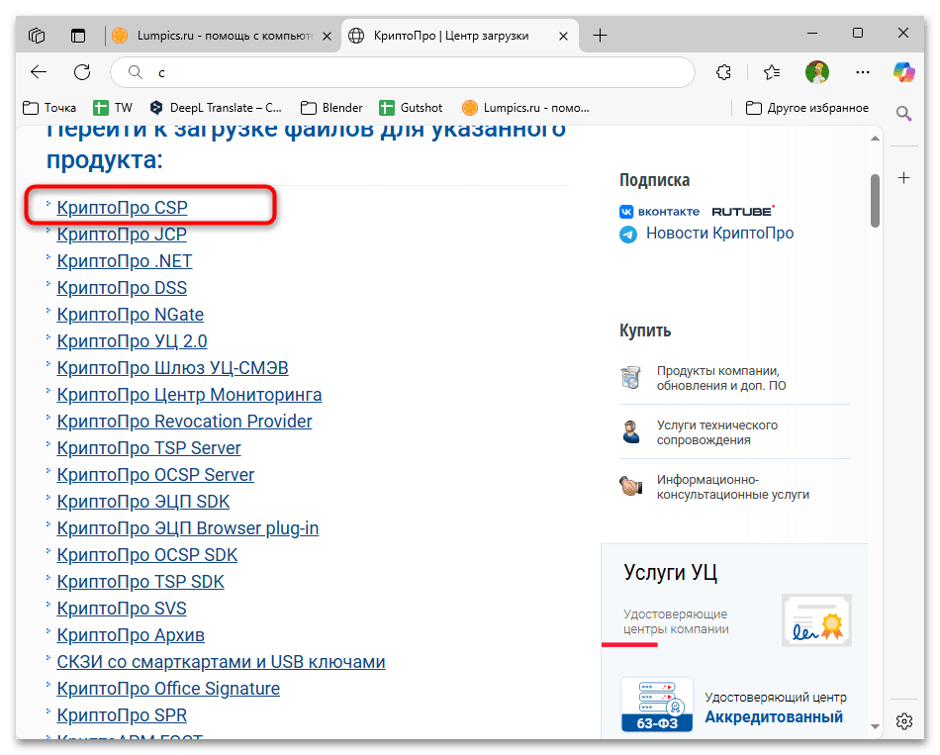Open the КриптоПро OCSP Server link
The height and width of the screenshot is (755, 940).
click(x=155, y=475)
